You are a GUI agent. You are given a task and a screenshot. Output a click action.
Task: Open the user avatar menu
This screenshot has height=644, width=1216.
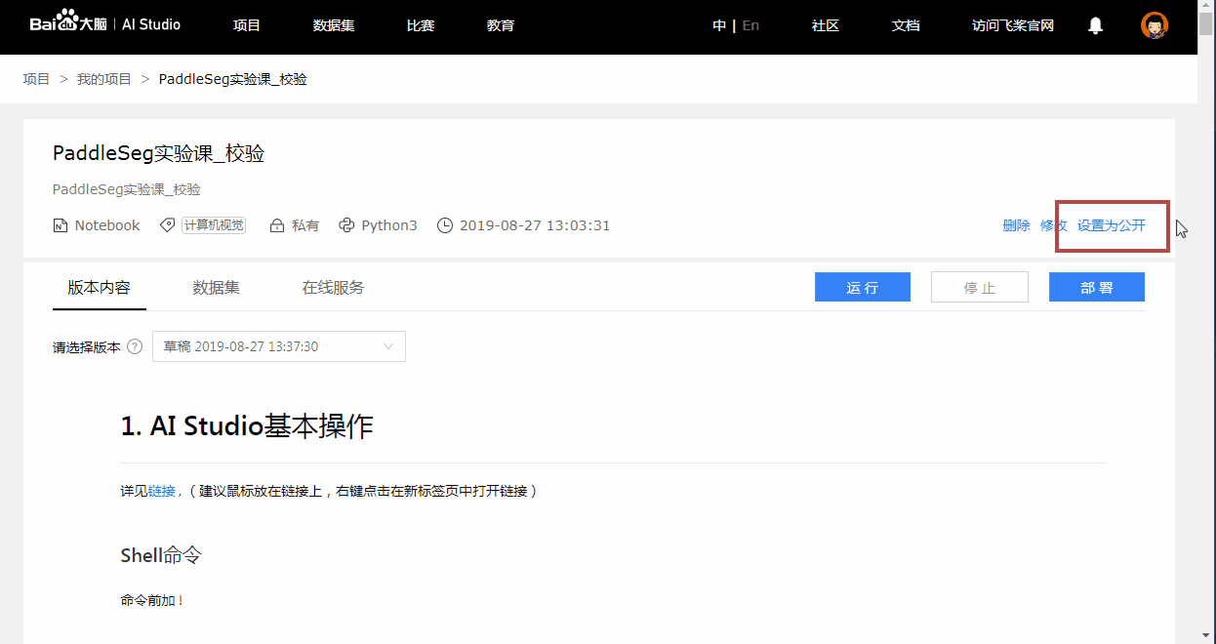pyautogui.click(x=1155, y=25)
